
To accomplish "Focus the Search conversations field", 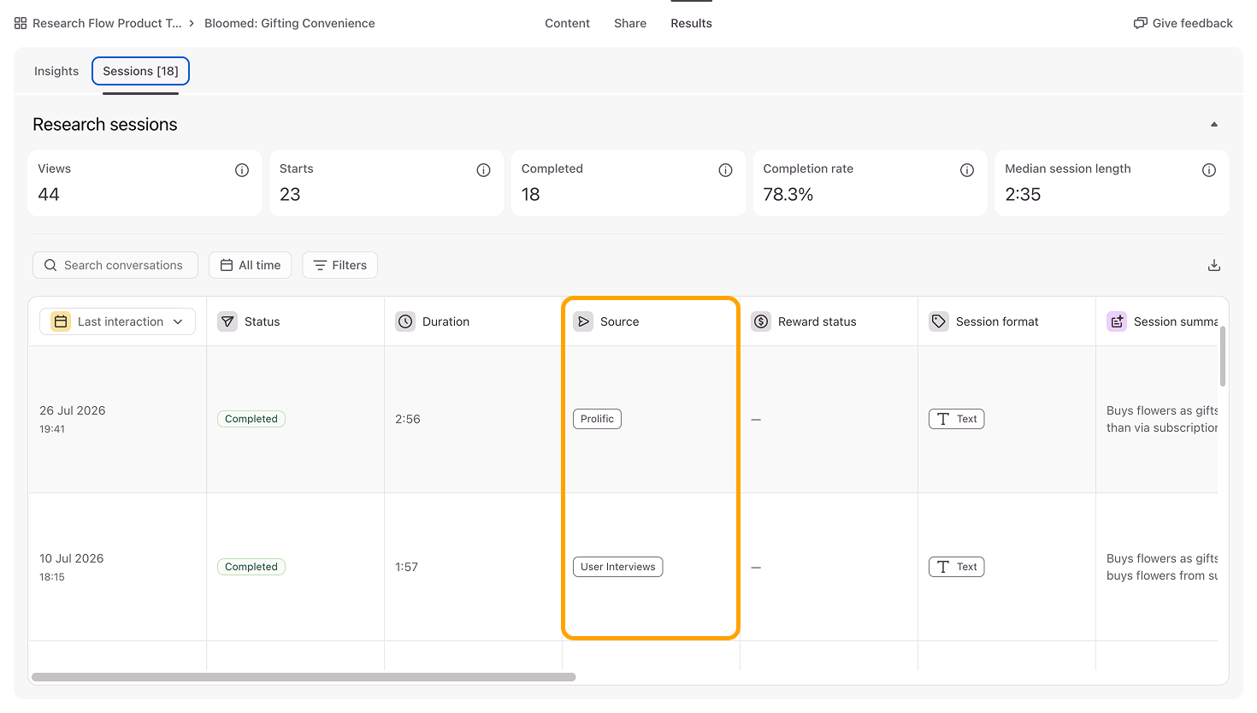I will pos(115,265).
